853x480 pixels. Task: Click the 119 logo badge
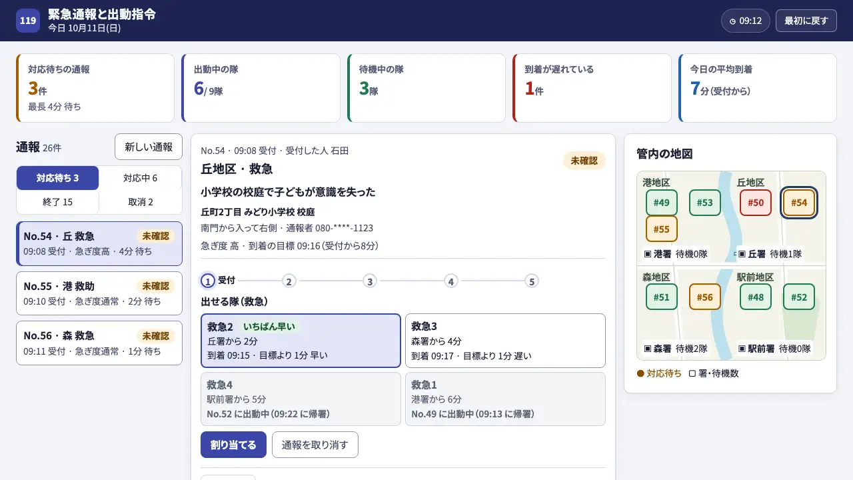[x=28, y=21]
